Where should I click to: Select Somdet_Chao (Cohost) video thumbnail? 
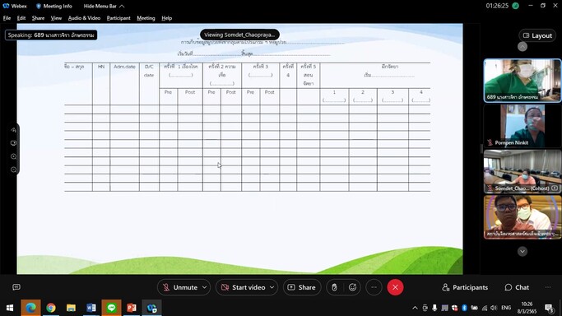point(523,171)
